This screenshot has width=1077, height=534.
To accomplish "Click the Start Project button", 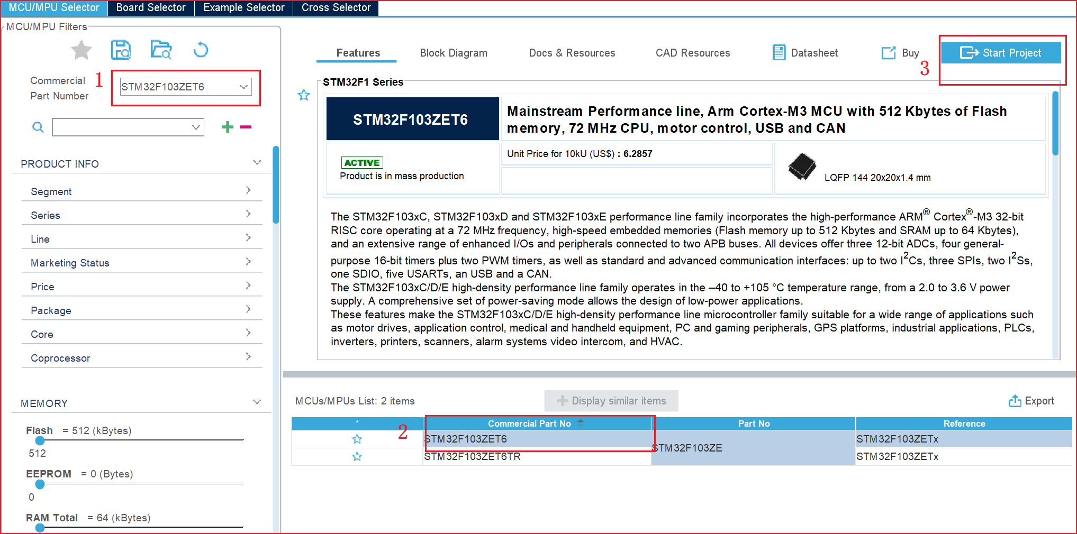I will click(1001, 53).
